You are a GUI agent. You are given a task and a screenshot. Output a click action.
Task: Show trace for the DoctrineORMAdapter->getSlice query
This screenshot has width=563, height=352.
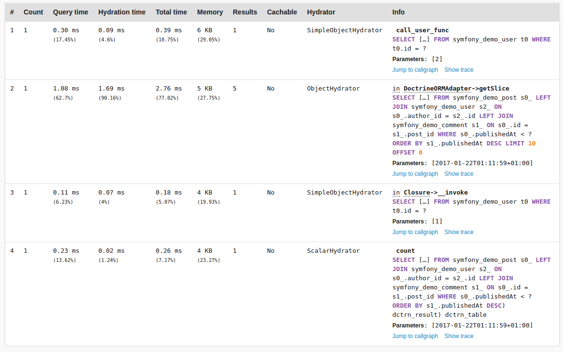coord(458,174)
